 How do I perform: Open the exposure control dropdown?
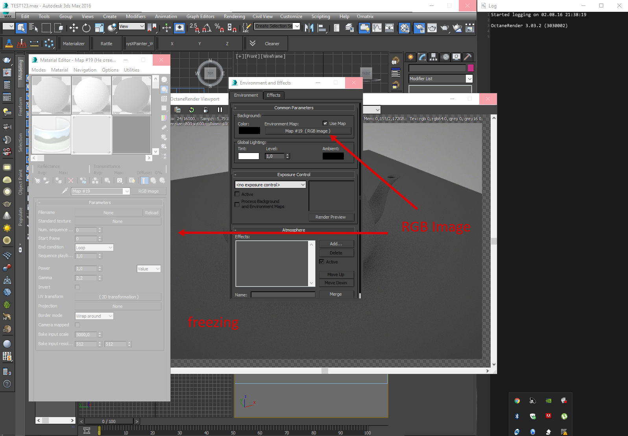click(270, 185)
